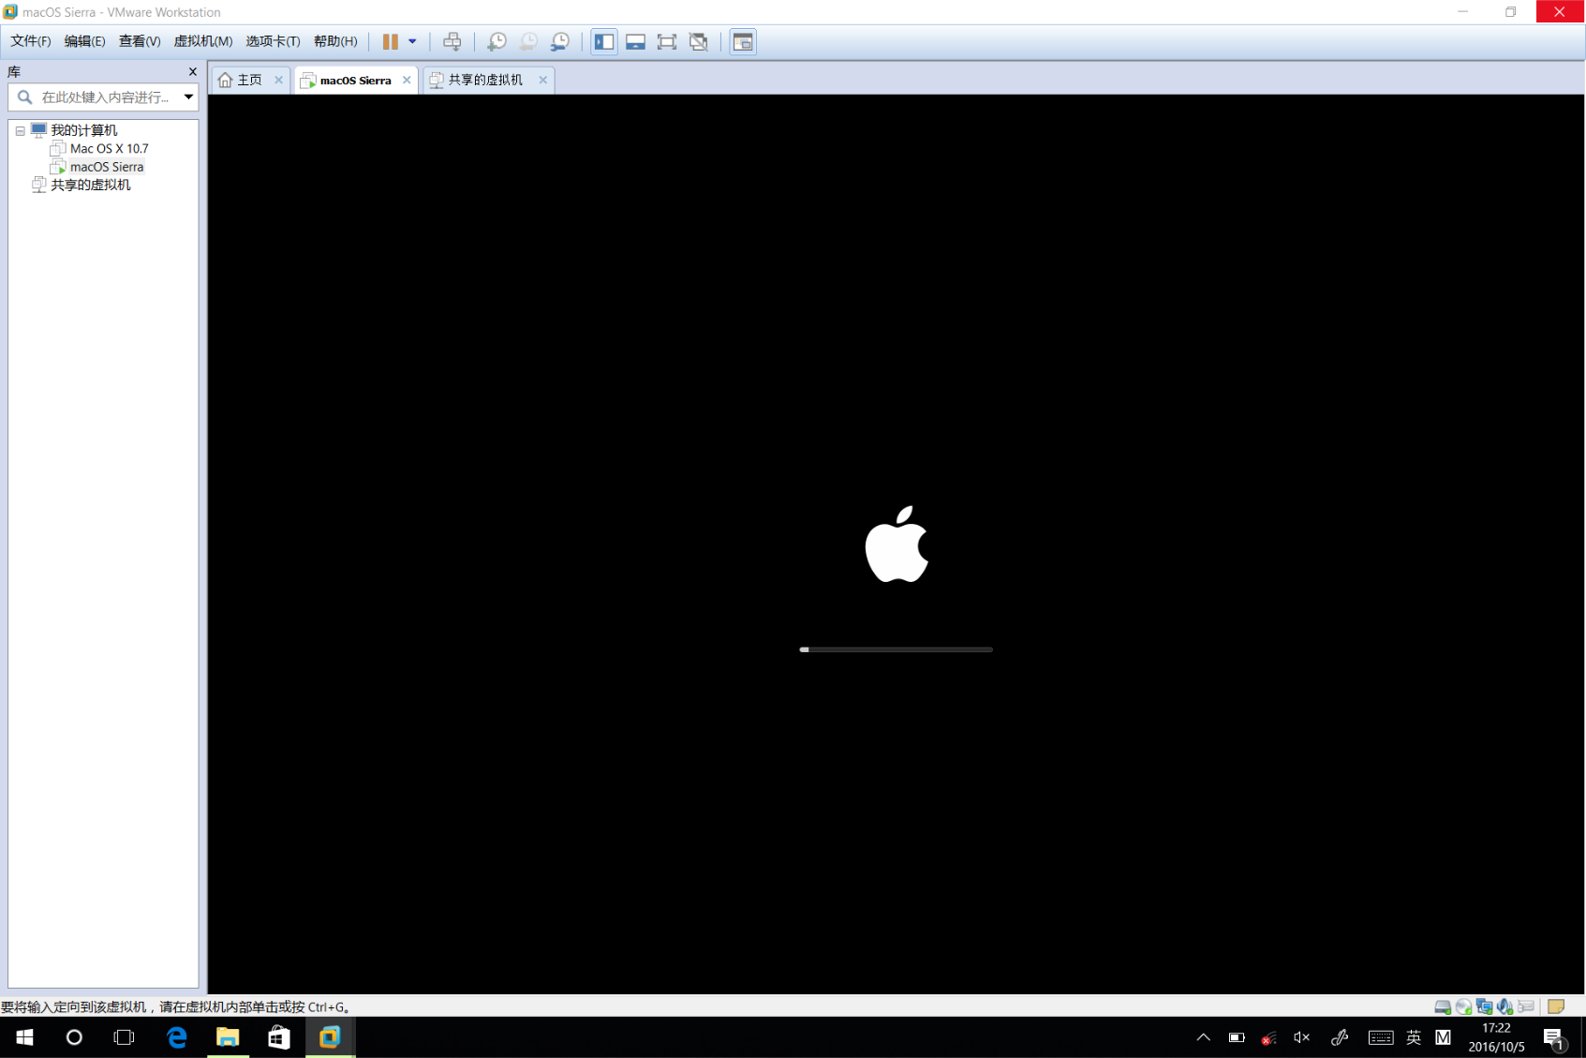Select 共享的虚拟机 in the library tree
Image resolution: width=1586 pixels, height=1058 pixels.
(x=90, y=186)
